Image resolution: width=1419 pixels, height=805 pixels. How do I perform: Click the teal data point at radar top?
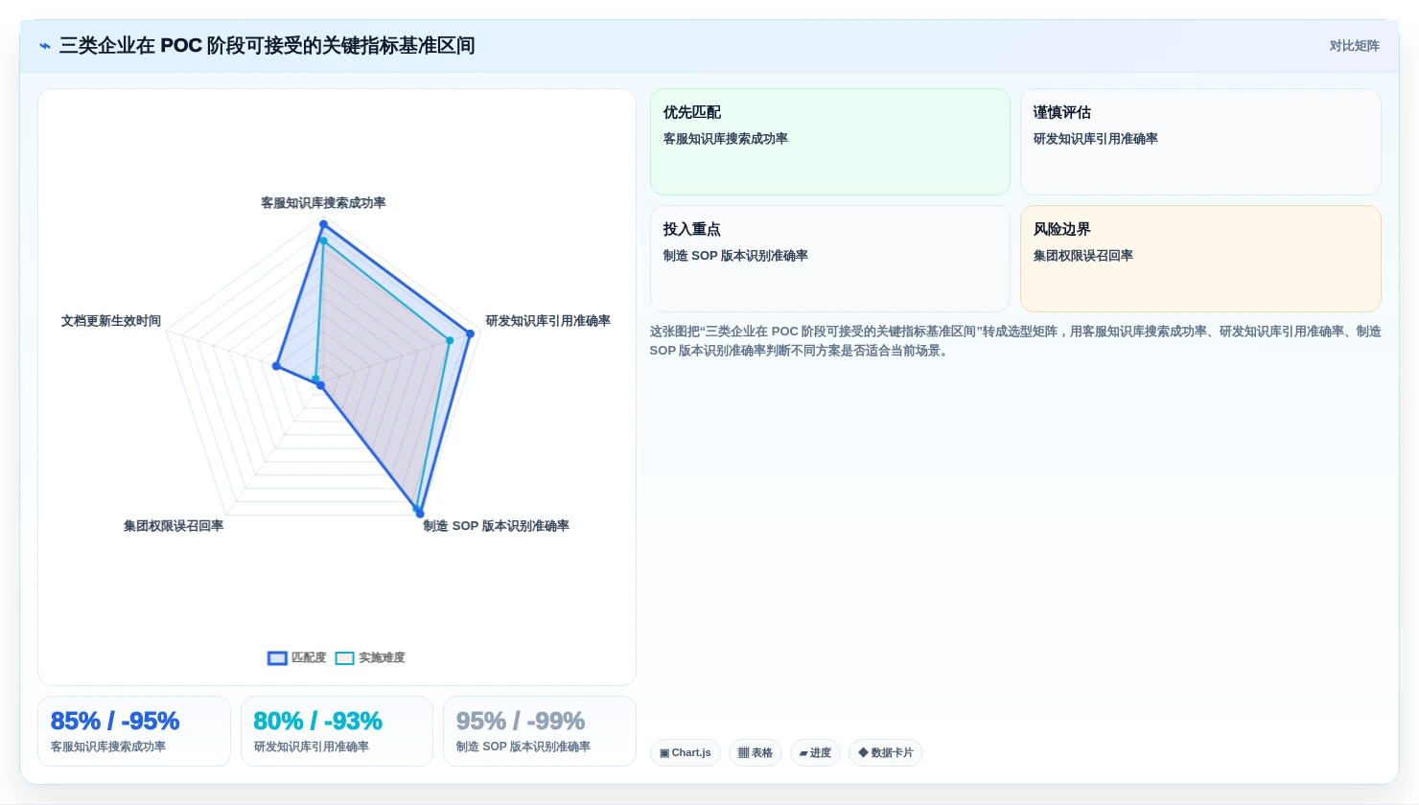(x=323, y=241)
